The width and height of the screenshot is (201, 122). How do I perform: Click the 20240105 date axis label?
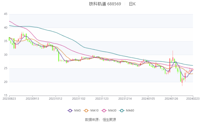[148, 99]
